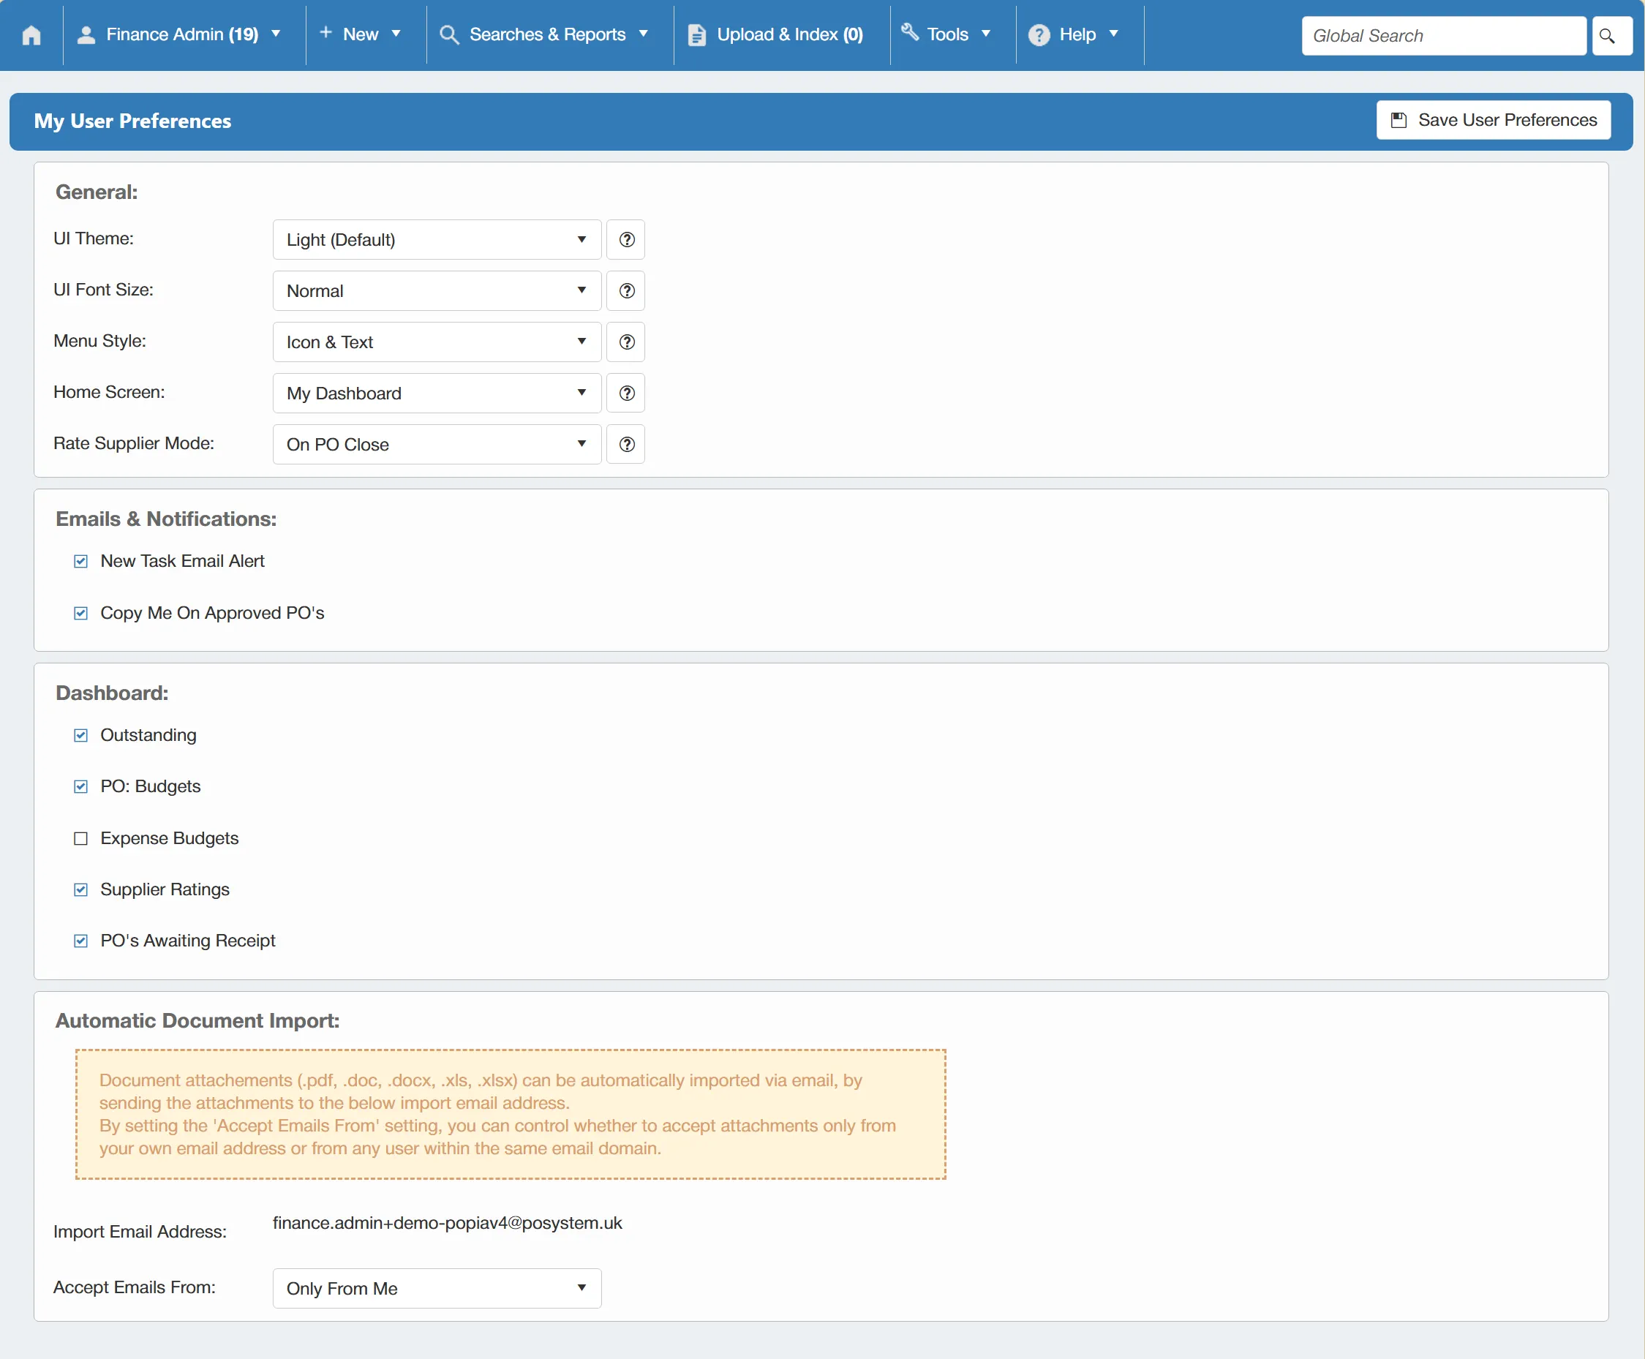This screenshot has width=1645, height=1359.
Task: Open the Home Screen dropdown
Action: click(x=437, y=393)
